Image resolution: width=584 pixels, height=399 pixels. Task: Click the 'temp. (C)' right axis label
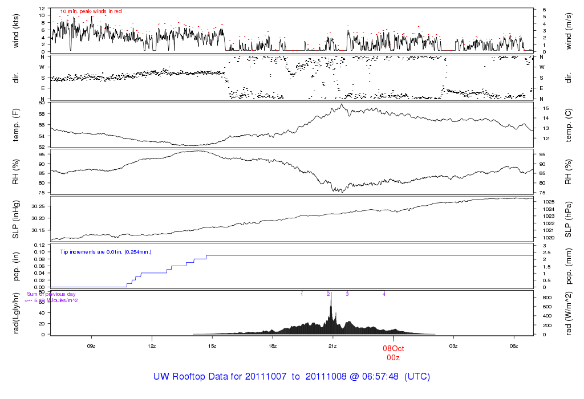point(569,125)
